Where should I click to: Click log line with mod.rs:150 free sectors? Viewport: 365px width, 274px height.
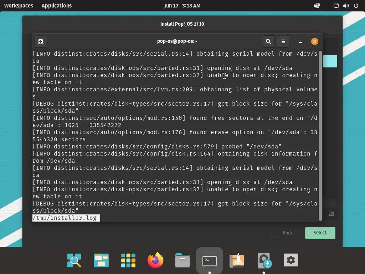175,121
